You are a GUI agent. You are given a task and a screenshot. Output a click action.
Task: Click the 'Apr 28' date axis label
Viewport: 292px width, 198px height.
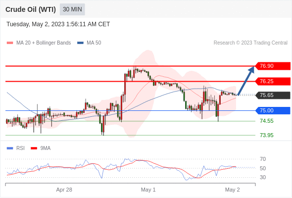tap(64, 190)
